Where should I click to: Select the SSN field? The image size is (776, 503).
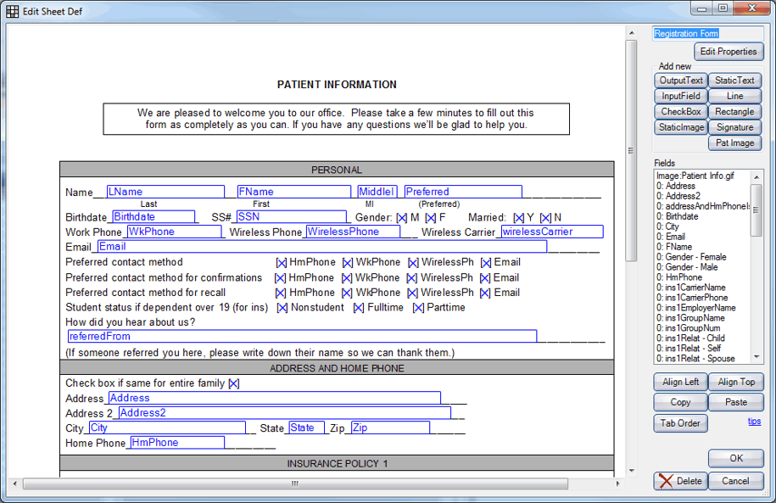tap(292, 217)
